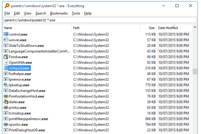The height and width of the screenshot is (134, 201).
Task: Click the date modified cell of dialer.exe
Action: (x=174, y=102)
